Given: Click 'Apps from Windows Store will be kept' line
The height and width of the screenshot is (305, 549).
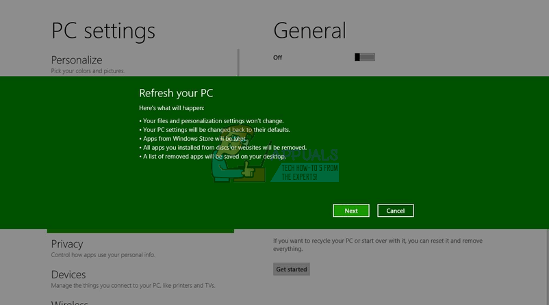Looking at the screenshot, I should tap(193, 139).
